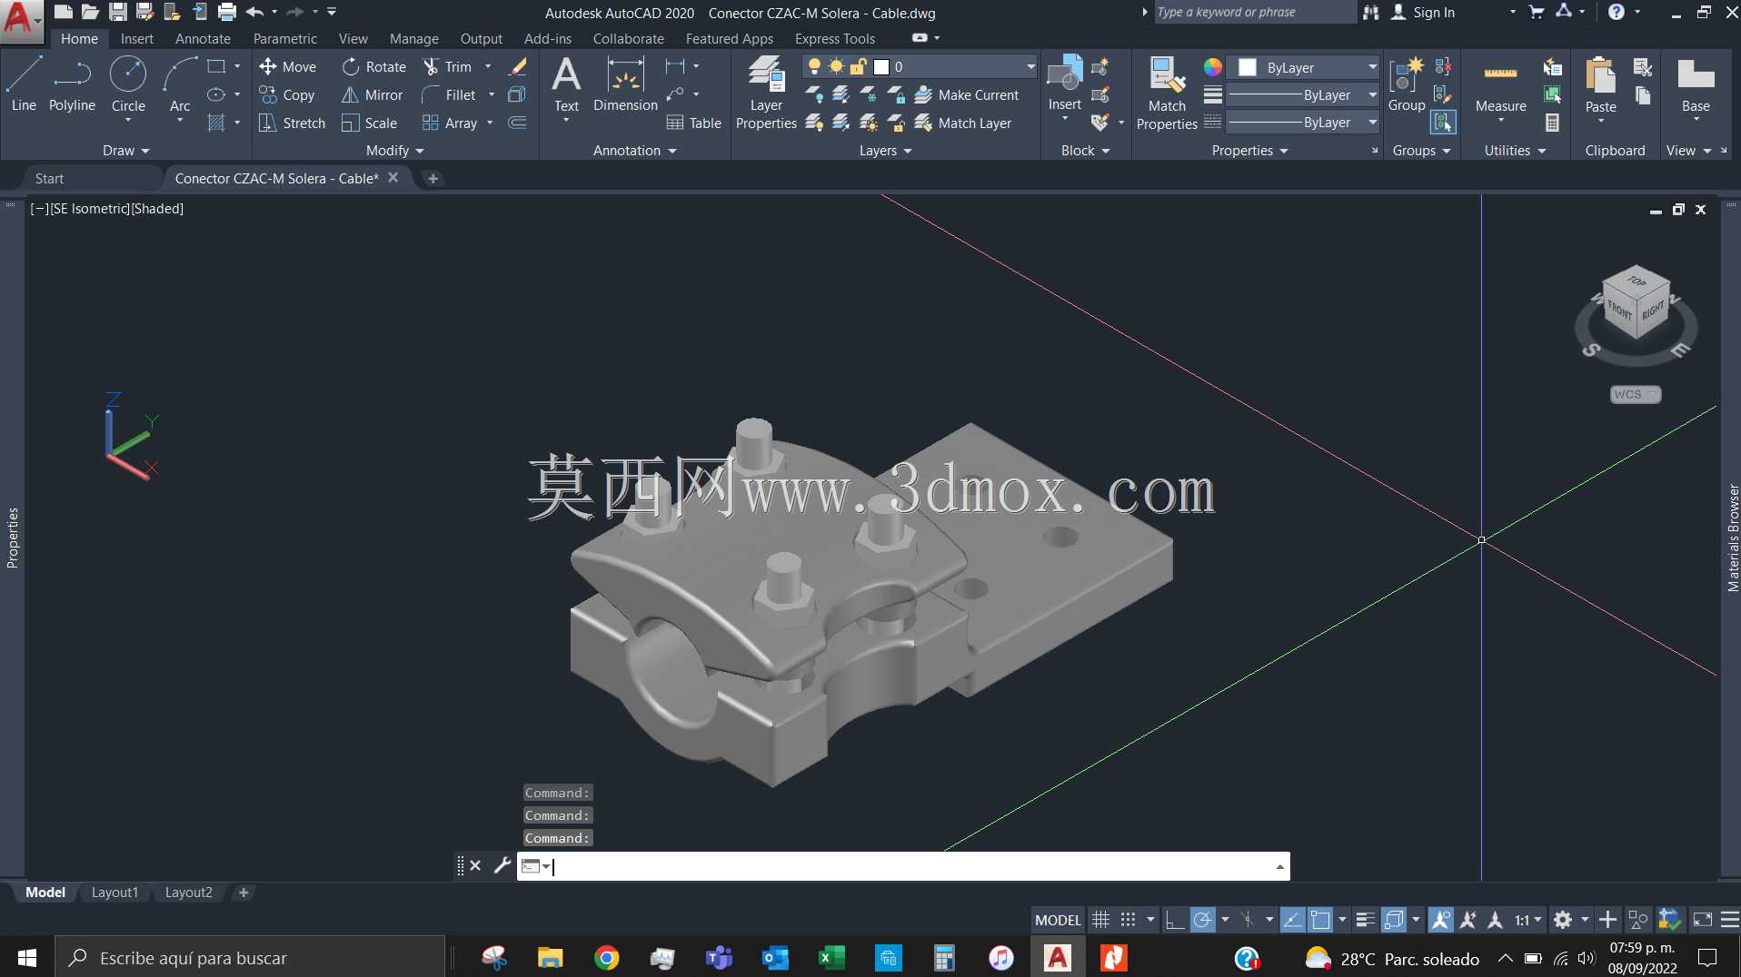Screen dimensions: 1741x977
Task: Activate the Move command
Action: click(x=288, y=66)
